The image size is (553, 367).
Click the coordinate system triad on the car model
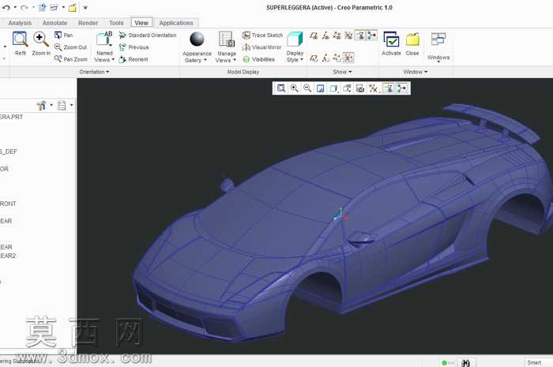[x=340, y=215]
